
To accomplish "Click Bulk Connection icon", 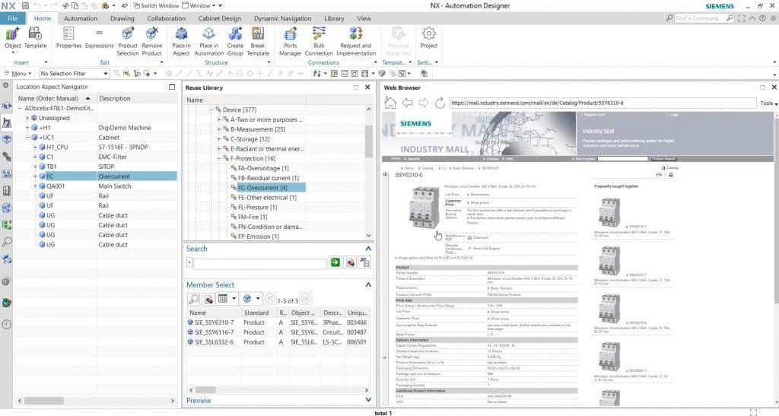I will pyautogui.click(x=319, y=33).
